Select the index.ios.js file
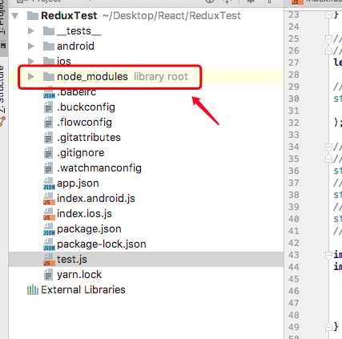Image resolution: width=342 pixels, height=339 pixels. click(x=84, y=214)
